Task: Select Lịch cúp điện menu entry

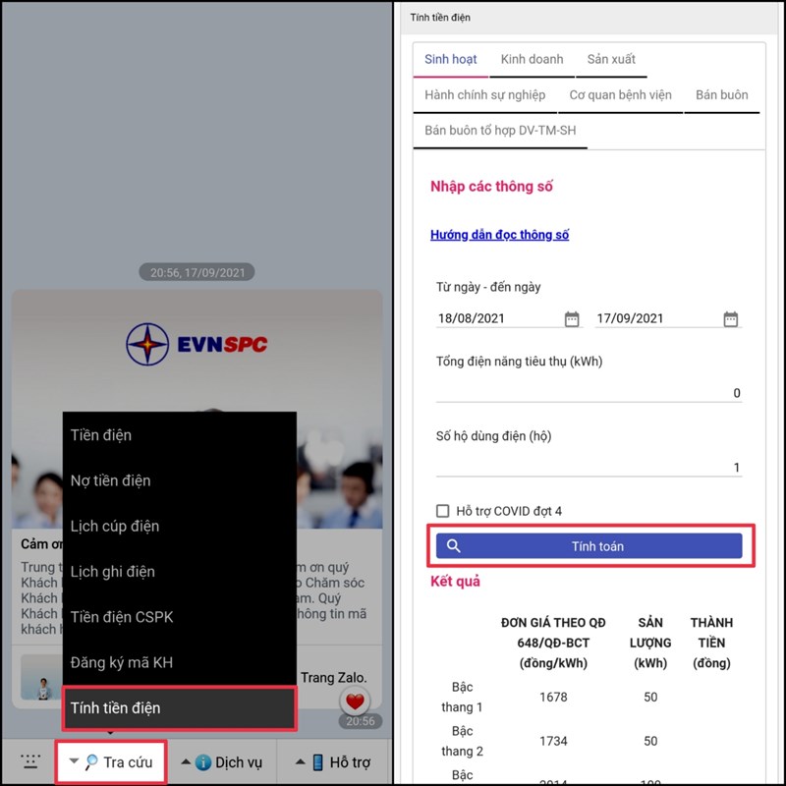Action: tap(180, 527)
